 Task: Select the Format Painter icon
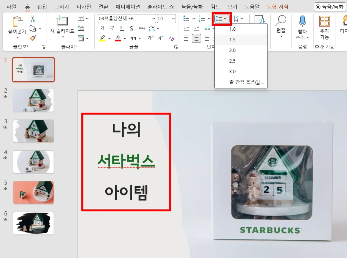click(x=32, y=37)
